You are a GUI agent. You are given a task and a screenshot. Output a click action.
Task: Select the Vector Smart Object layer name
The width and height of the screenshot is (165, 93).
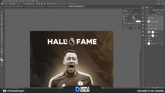(154, 22)
